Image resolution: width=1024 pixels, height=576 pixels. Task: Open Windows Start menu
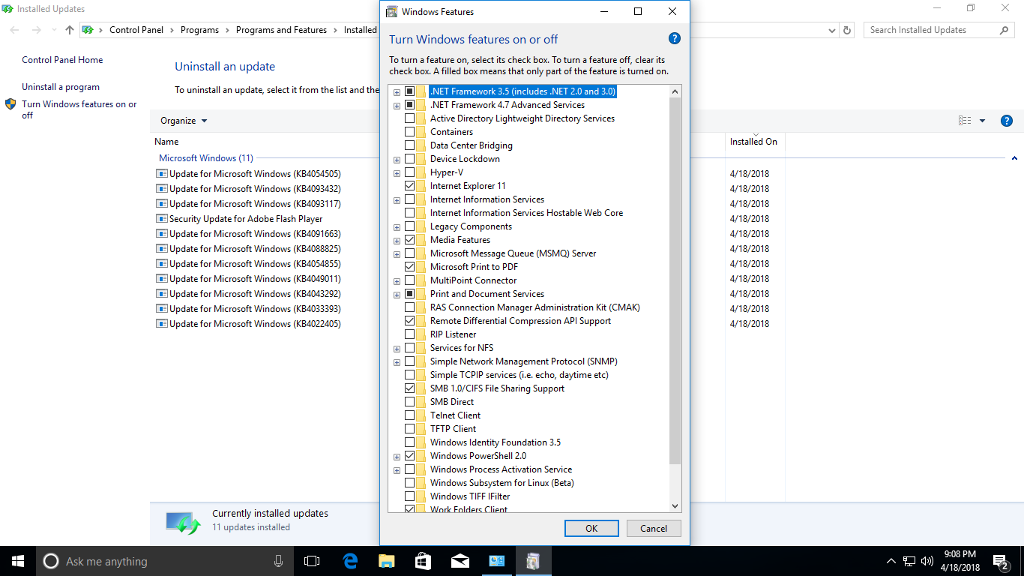pyautogui.click(x=18, y=561)
